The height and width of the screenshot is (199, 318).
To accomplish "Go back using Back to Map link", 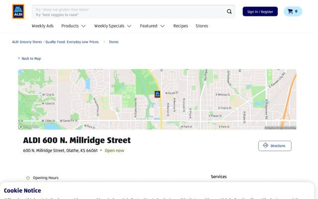I will click(x=29, y=59).
